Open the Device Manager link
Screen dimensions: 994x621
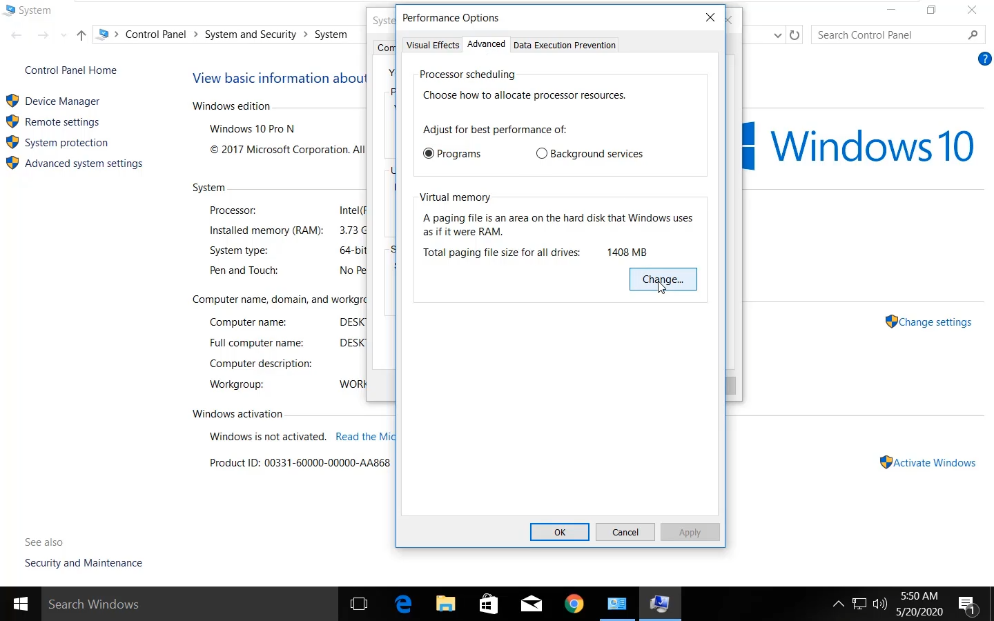(62, 101)
